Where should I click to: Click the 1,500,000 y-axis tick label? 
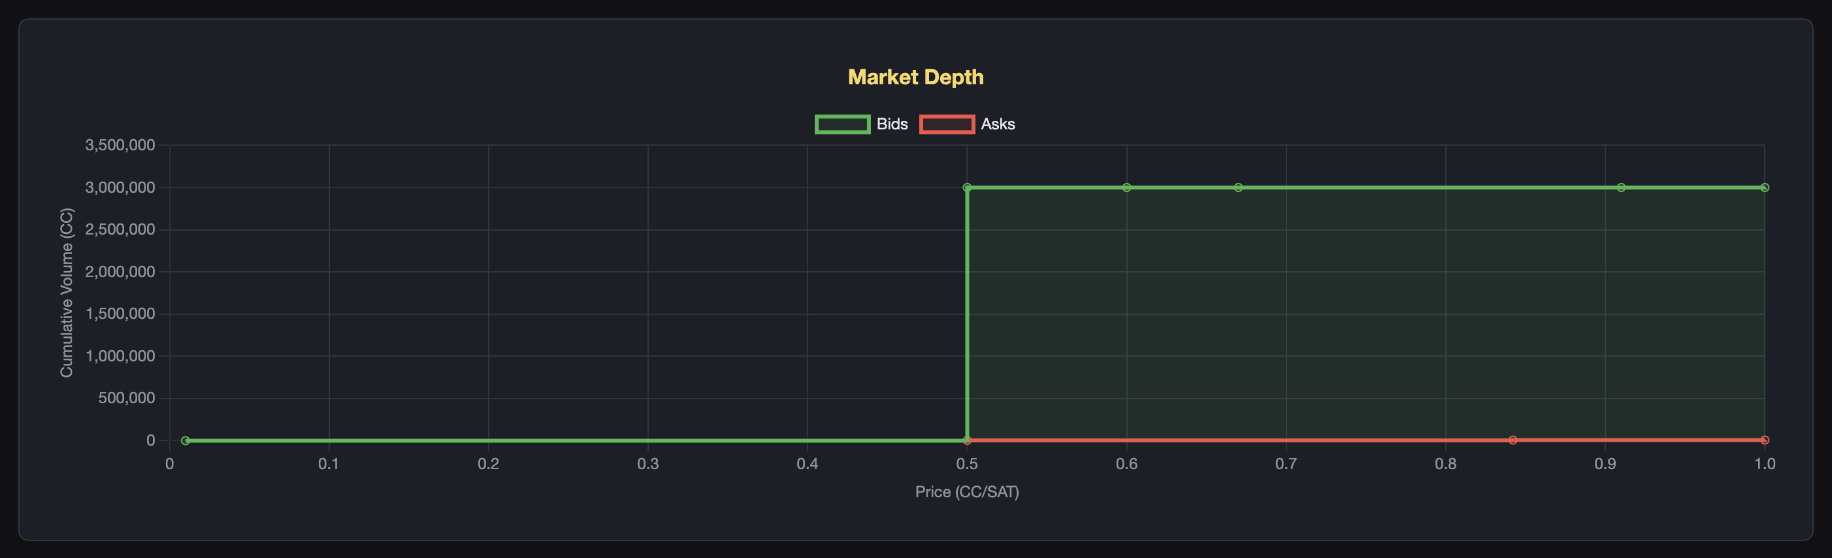point(120,314)
